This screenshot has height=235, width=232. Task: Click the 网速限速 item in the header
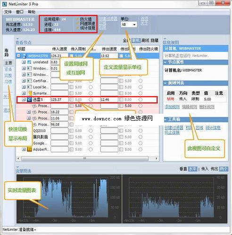[87, 24]
